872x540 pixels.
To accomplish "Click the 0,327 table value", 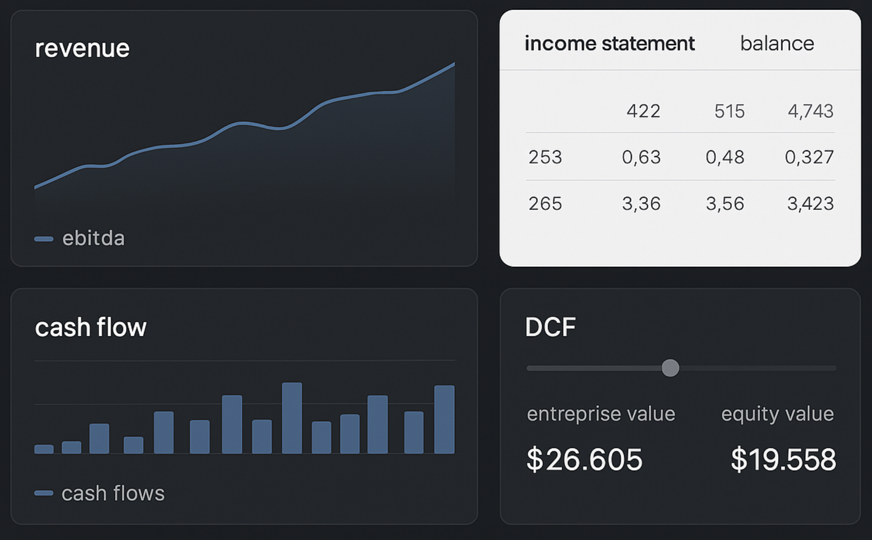I will [x=809, y=157].
